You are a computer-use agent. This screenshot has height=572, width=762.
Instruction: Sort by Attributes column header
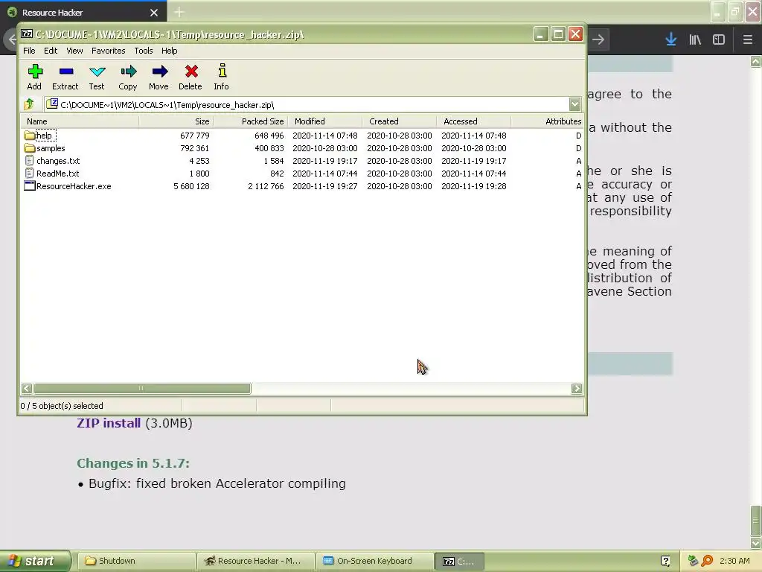point(547,121)
